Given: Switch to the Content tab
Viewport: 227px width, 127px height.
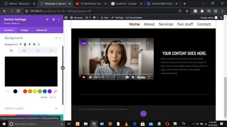Looking at the screenshot, I should pos(9,30).
